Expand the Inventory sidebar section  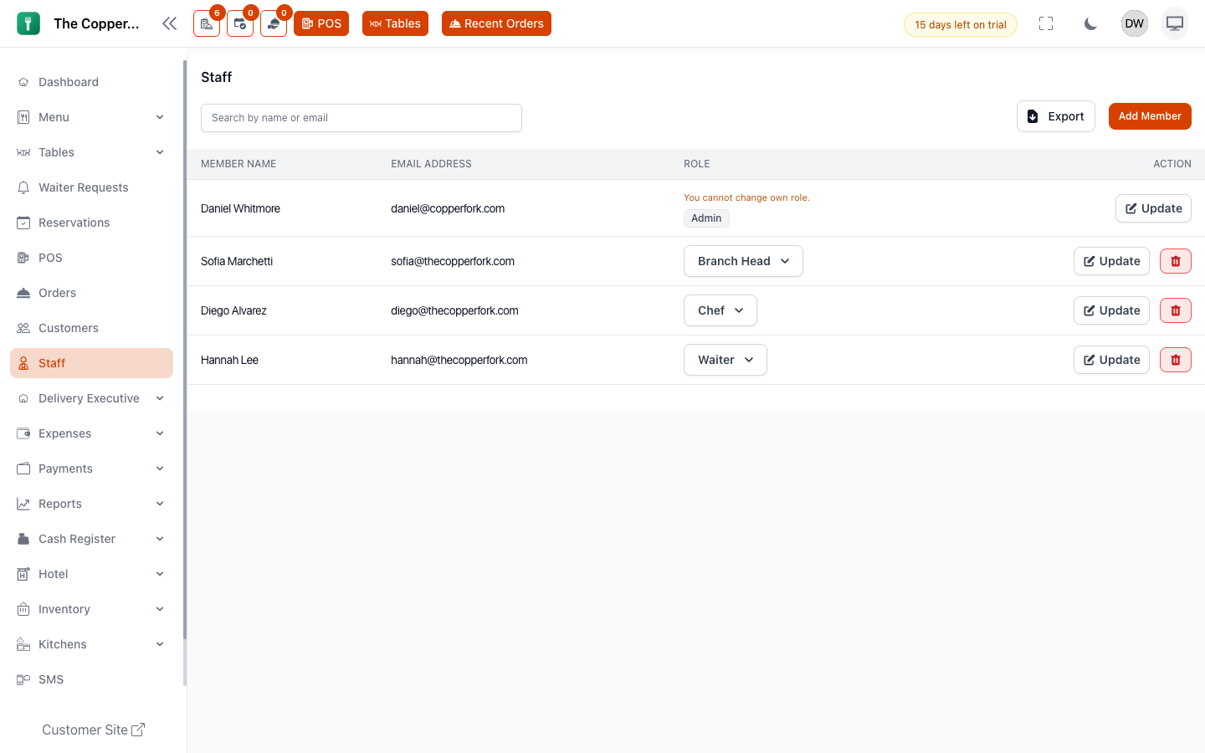point(91,609)
